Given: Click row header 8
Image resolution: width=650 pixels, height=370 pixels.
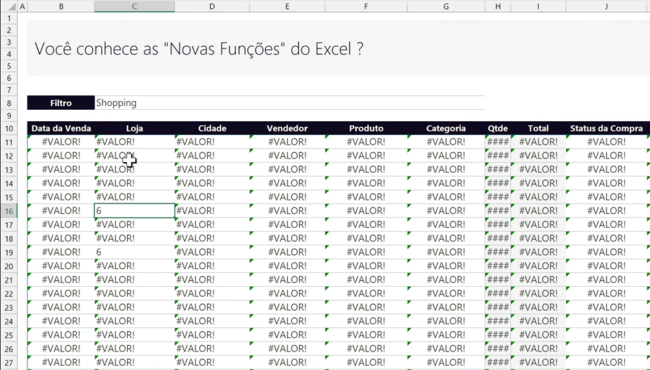Looking at the screenshot, I should click(9, 103).
